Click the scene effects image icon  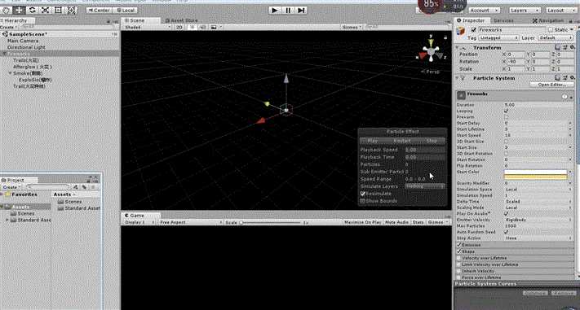pyautogui.click(x=214, y=28)
